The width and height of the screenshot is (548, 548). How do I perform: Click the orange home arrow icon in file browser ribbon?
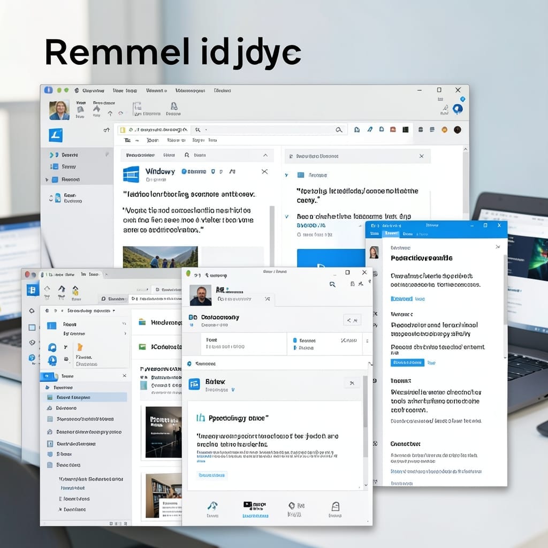point(75,290)
